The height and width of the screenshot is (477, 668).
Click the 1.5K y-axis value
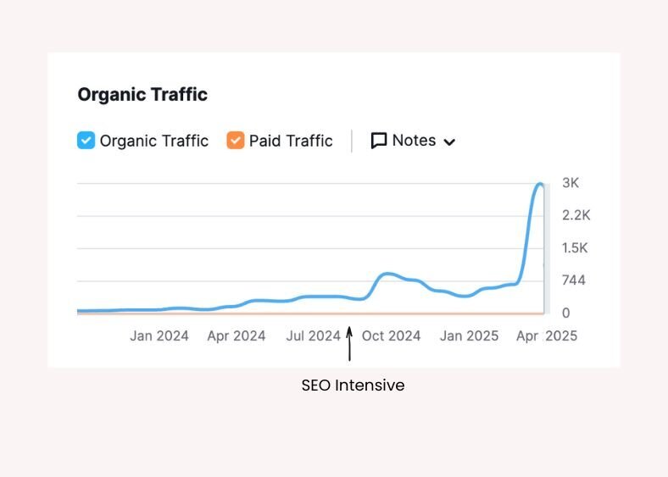(x=575, y=248)
